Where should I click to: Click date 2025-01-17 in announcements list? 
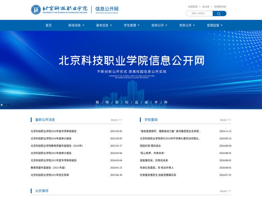tap(116, 146)
